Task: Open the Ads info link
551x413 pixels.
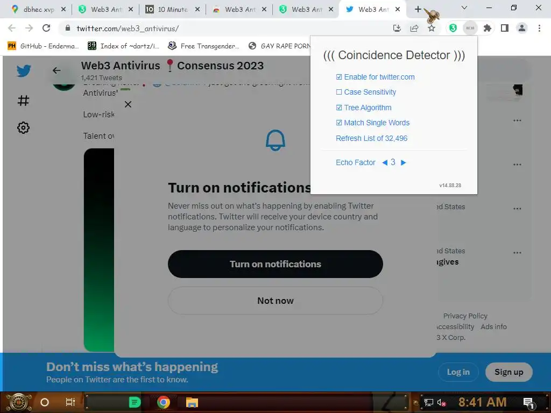Action: [493, 326]
